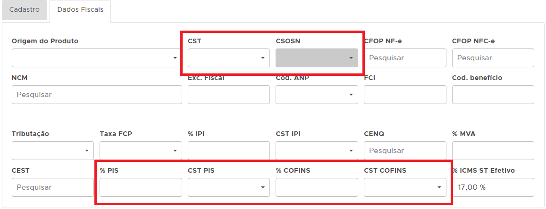Focus the CEST search field

(x=53, y=187)
